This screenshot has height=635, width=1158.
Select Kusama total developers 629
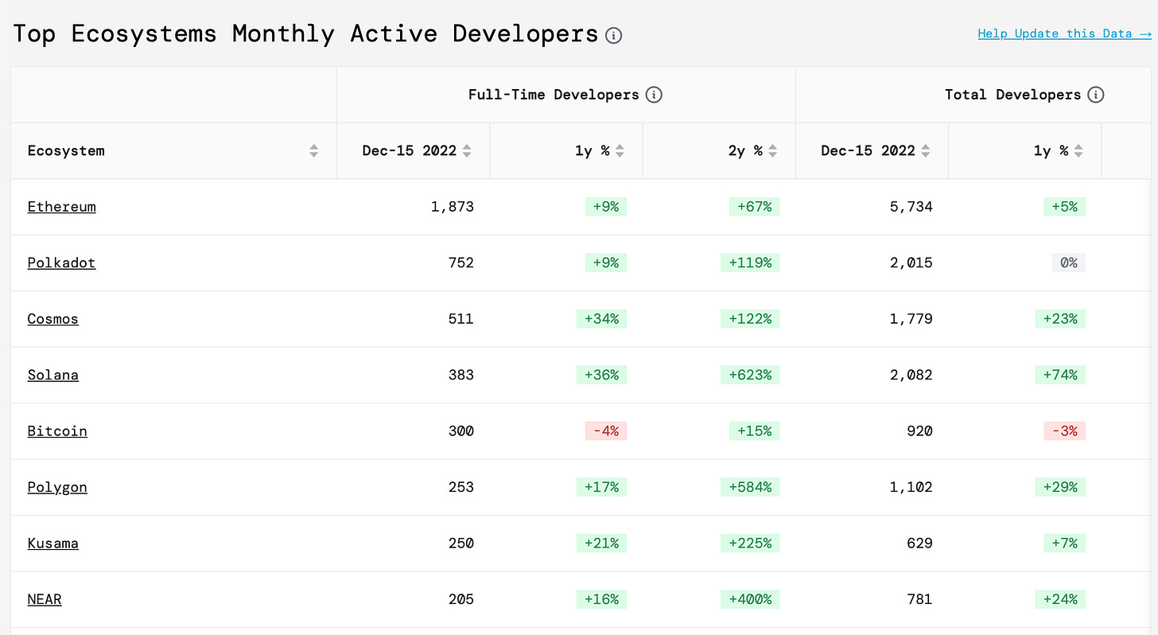point(919,543)
